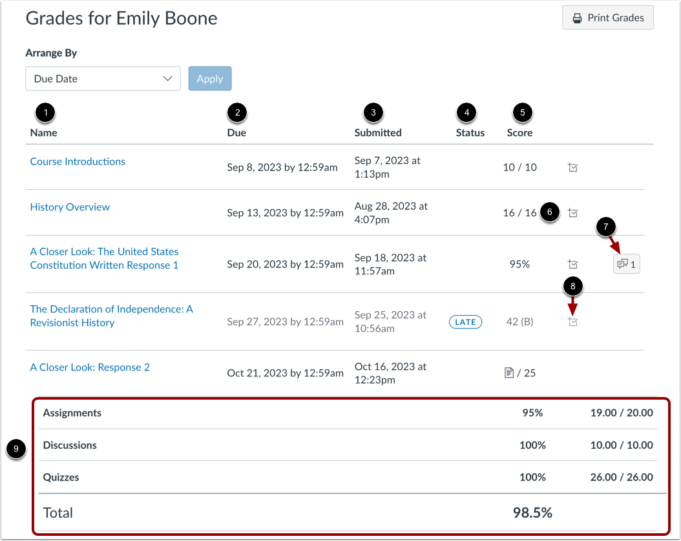
Task: Click submitted time Sep 25, 2023 at 10:56am
Action: (x=390, y=322)
